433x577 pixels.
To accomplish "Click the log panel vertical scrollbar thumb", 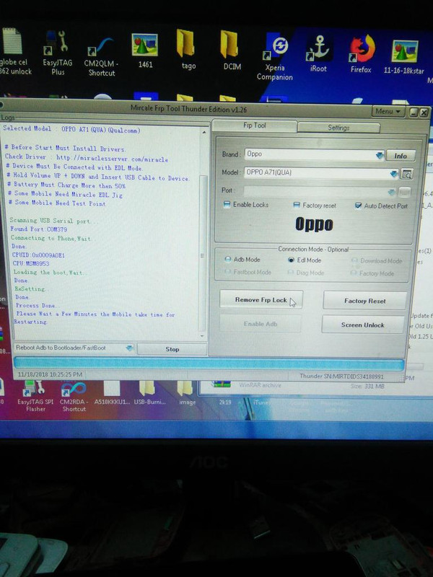I will 203,254.
